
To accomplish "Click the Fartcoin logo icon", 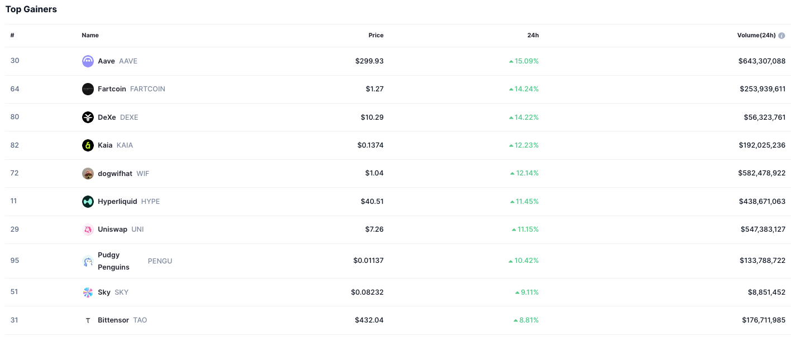I will [88, 89].
